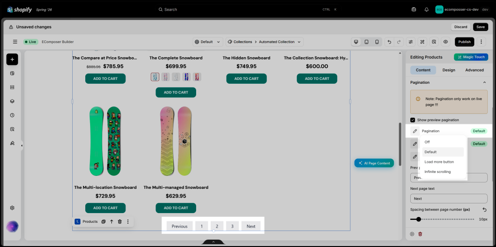Switch to tablet device preview

coord(366,42)
